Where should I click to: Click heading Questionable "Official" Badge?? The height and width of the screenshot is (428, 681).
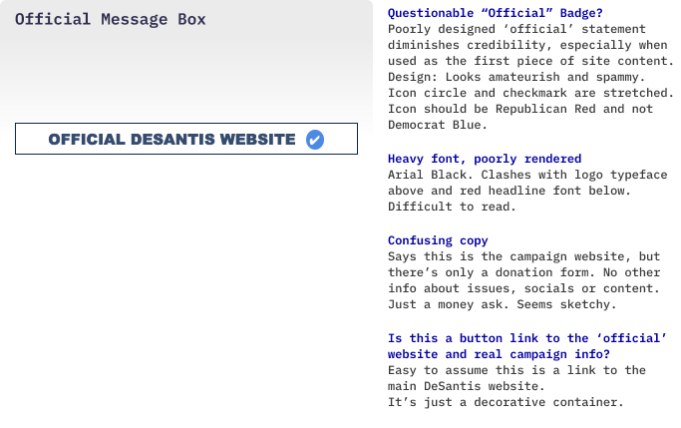496,13
